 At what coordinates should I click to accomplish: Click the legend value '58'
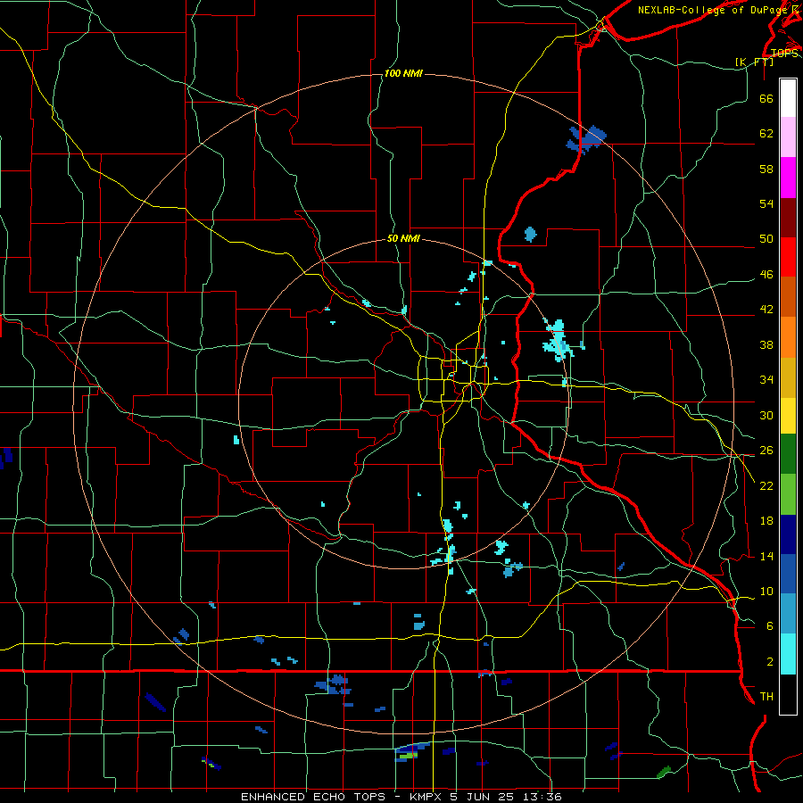tap(766, 169)
